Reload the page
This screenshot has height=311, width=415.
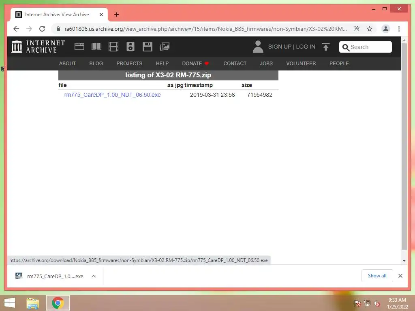pyautogui.click(x=42, y=29)
